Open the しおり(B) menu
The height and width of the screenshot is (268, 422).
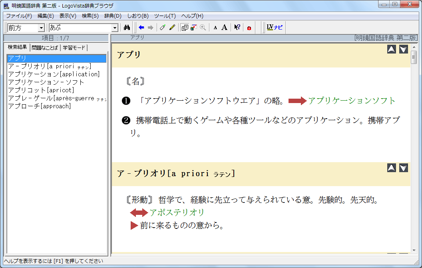[138, 16]
